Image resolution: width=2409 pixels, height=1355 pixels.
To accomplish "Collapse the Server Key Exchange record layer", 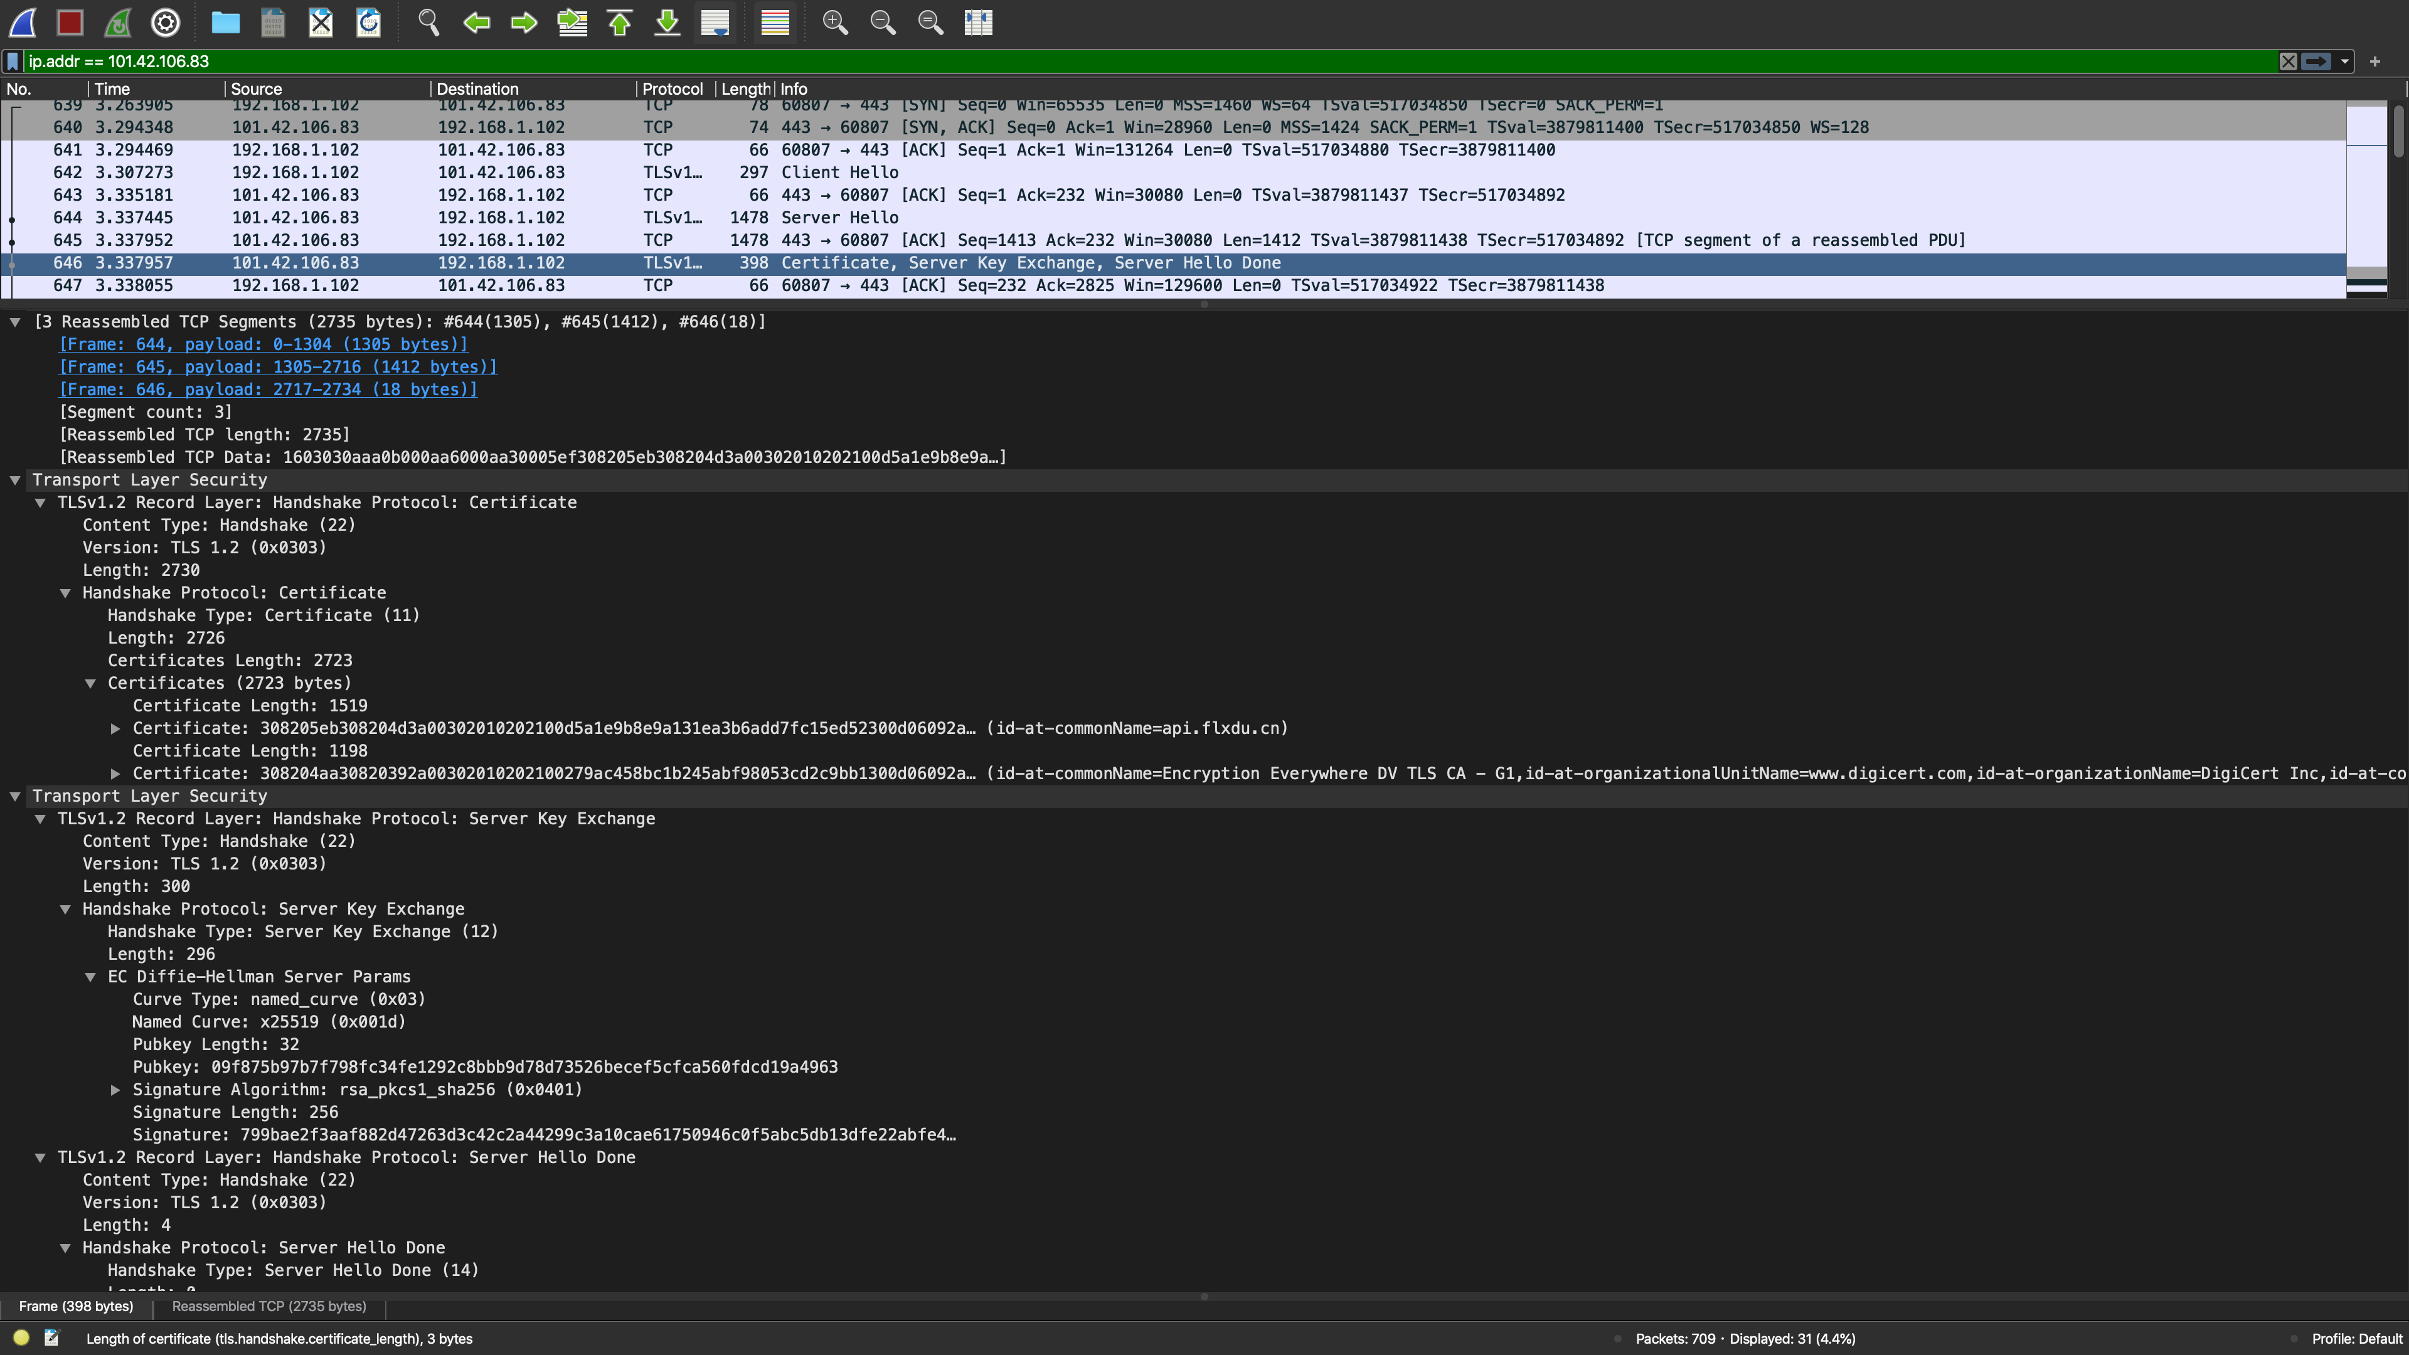I will point(40,818).
